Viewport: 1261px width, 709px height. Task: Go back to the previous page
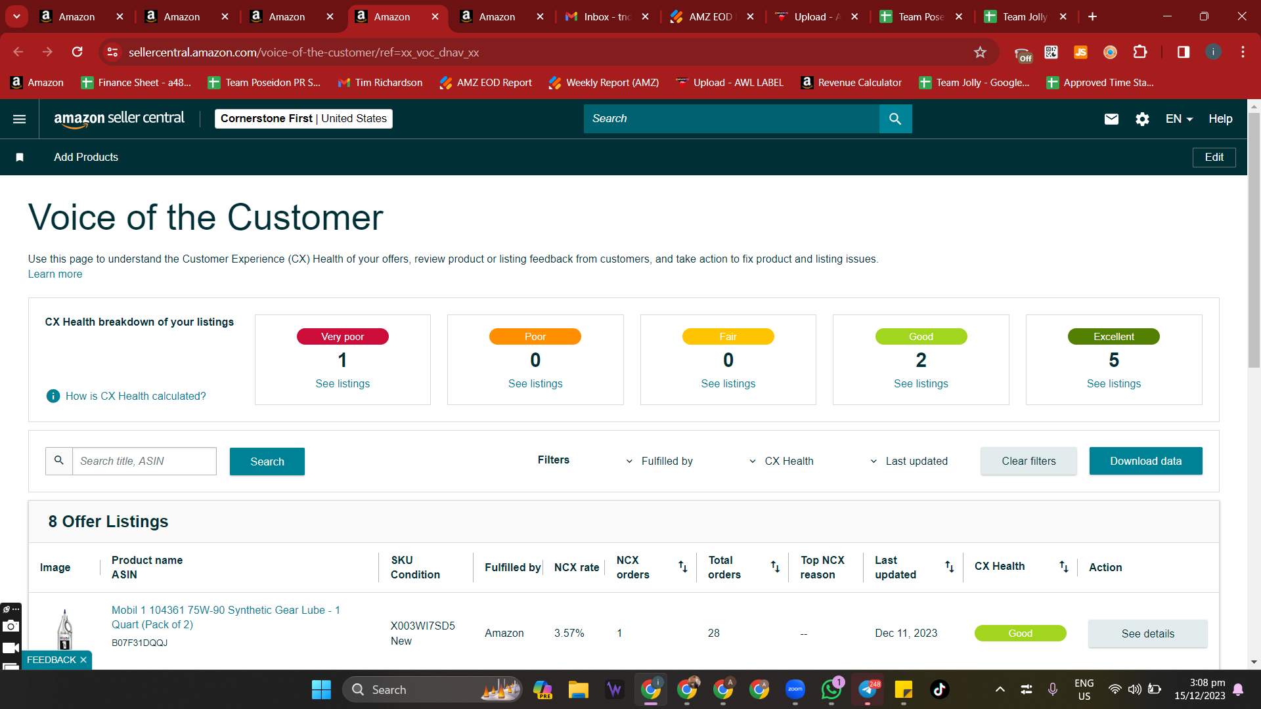click(x=18, y=52)
